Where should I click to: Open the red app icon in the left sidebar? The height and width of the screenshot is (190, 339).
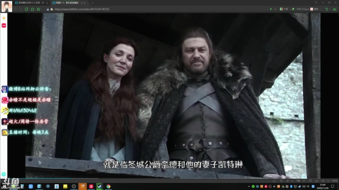tap(4, 25)
